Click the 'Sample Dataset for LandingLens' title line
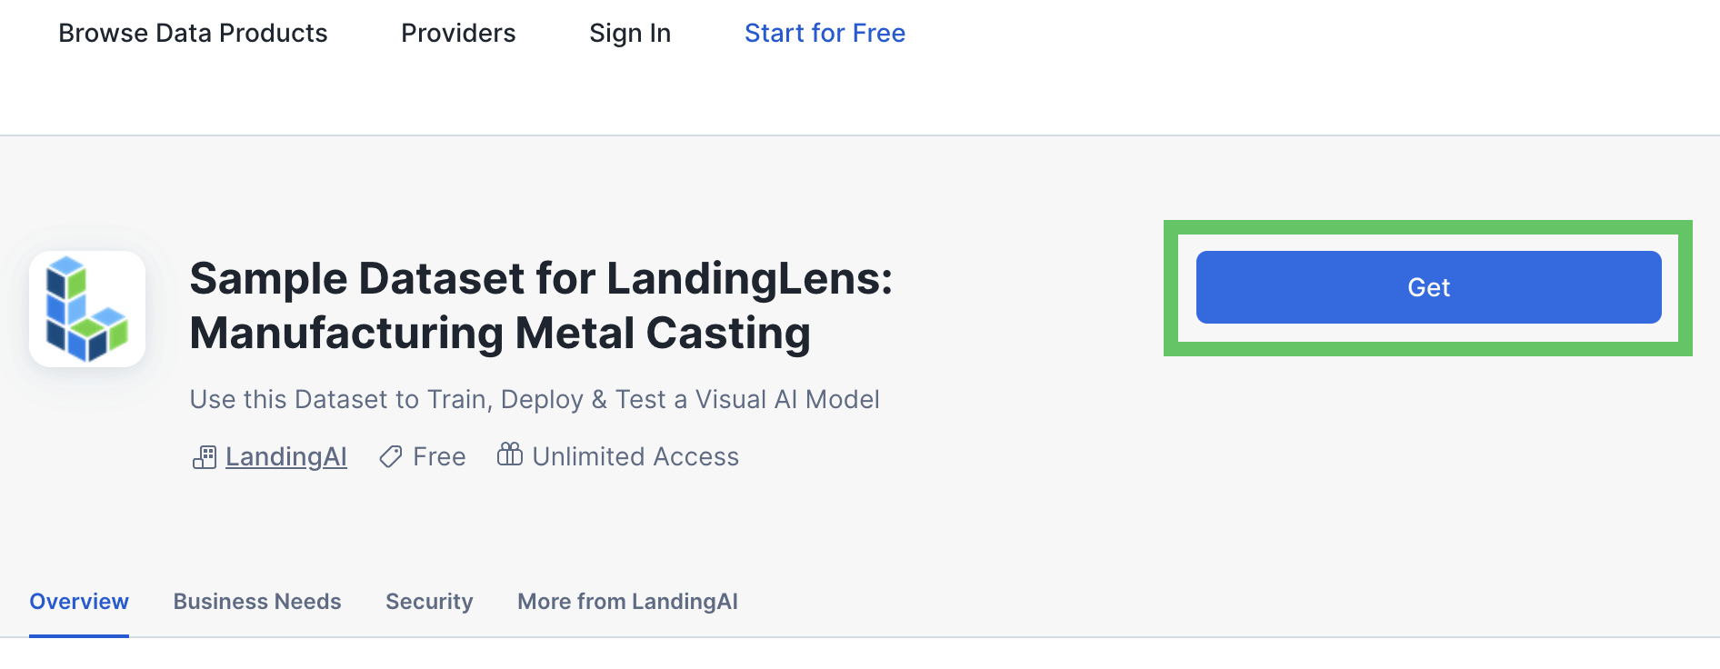1720x669 pixels. (541, 278)
